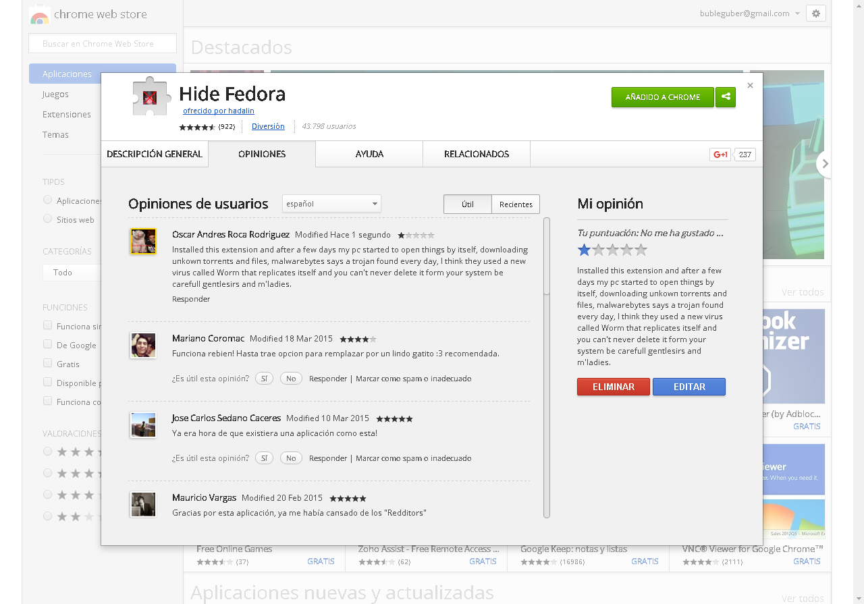The width and height of the screenshot is (864, 604).
Task: Click the next arrow on the featured carousel
Action: pos(825,164)
